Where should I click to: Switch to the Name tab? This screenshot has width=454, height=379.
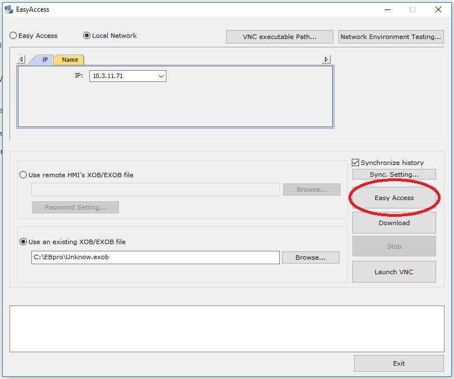tap(68, 59)
